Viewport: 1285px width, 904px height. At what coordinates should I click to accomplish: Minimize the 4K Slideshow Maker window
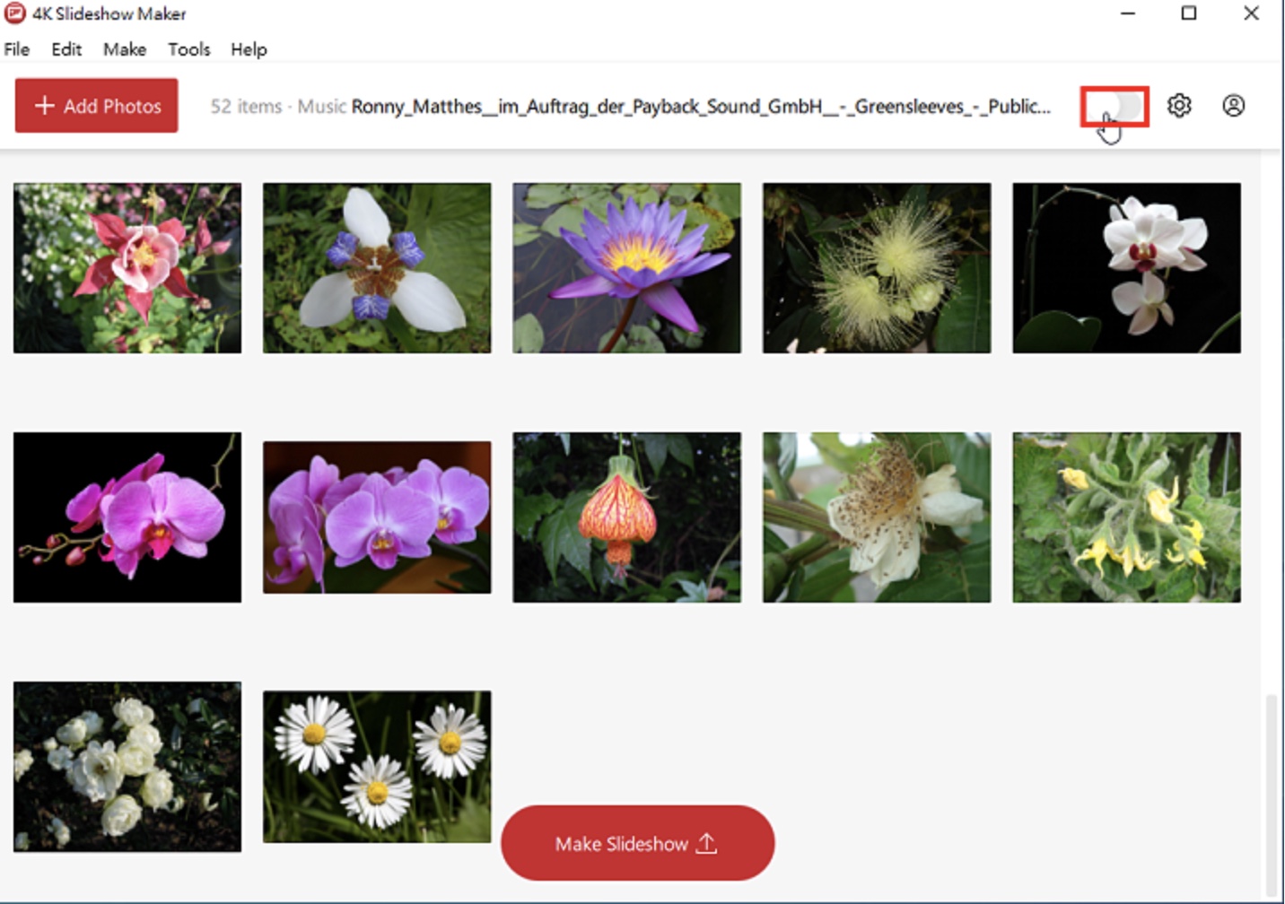tap(1128, 13)
